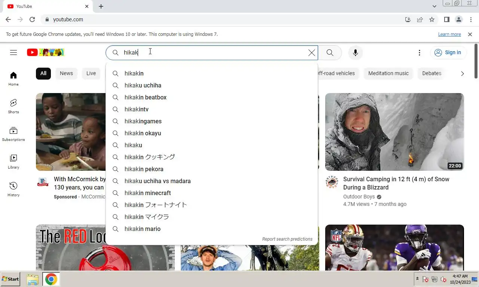This screenshot has height=287, width=479.
Task: Open Outdoor Boys channel name link
Action: point(359,197)
